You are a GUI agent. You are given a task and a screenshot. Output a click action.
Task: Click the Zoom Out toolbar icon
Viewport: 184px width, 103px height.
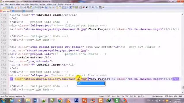pos(53,7)
